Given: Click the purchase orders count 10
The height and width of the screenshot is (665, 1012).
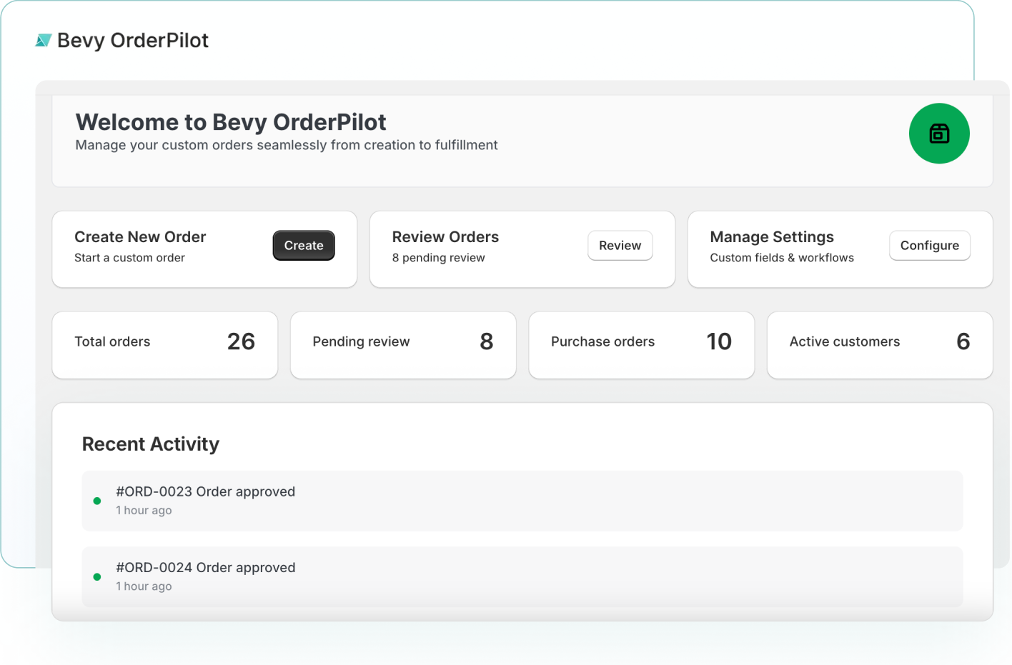Looking at the screenshot, I should [x=719, y=341].
